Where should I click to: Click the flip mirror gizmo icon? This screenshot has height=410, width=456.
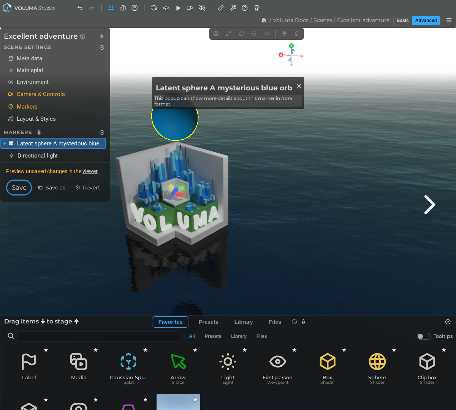pos(285,33)
